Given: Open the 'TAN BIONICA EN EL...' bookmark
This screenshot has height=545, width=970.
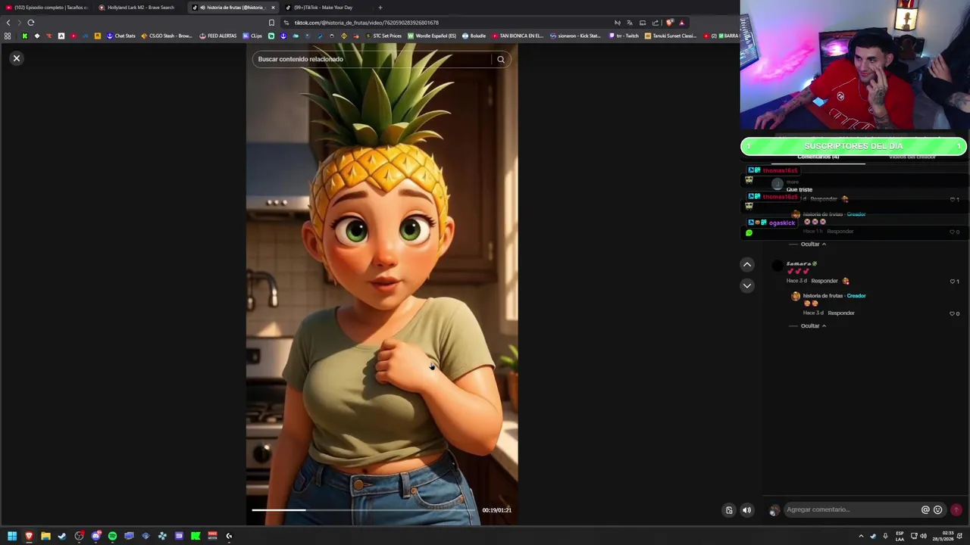Looking at the screenshot, I should click(518, 36).
